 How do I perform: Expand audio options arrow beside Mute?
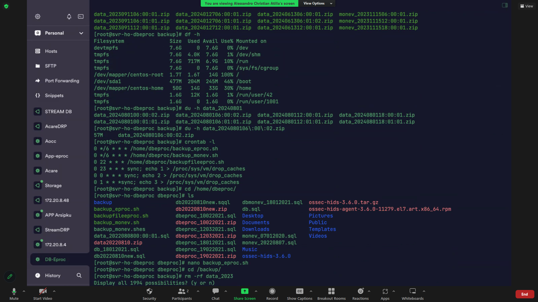point(24,291)
